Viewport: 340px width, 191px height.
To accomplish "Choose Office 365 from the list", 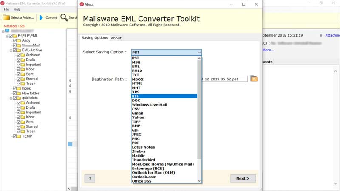I will (164, 181).
